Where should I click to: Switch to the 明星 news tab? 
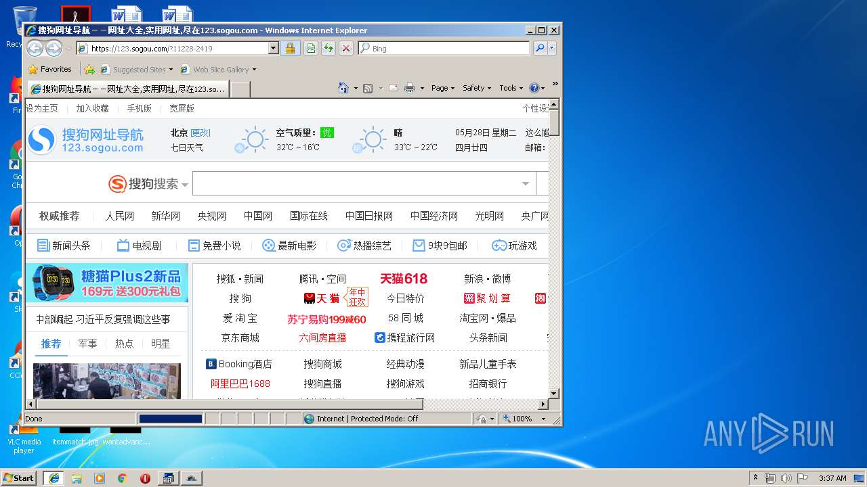point(161,344)
